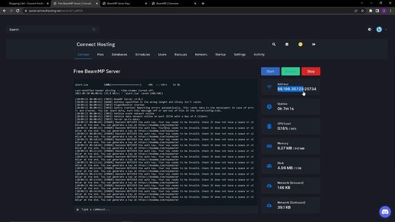Click the CPU chip icon
The image size is (395, 222).
coord(269,126)
